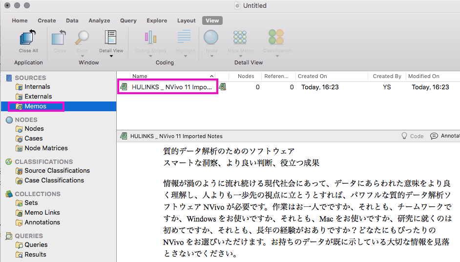Click the Coding Stripes icon

[x=150, y=38]
